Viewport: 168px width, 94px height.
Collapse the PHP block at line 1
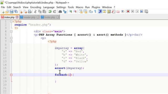11,21
